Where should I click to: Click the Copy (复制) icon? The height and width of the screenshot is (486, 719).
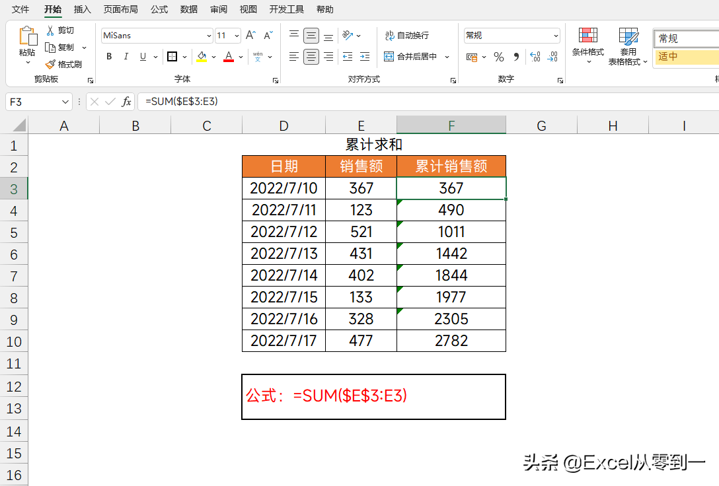[50, 47]
